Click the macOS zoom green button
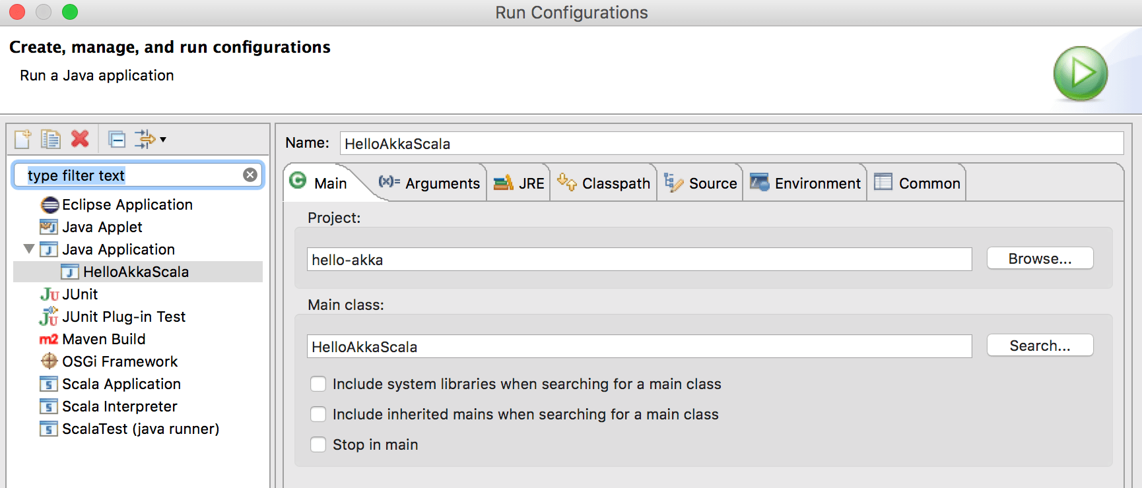Viewport: 1142px width, 488px height. pyautogui.click(x=70, y=12)
